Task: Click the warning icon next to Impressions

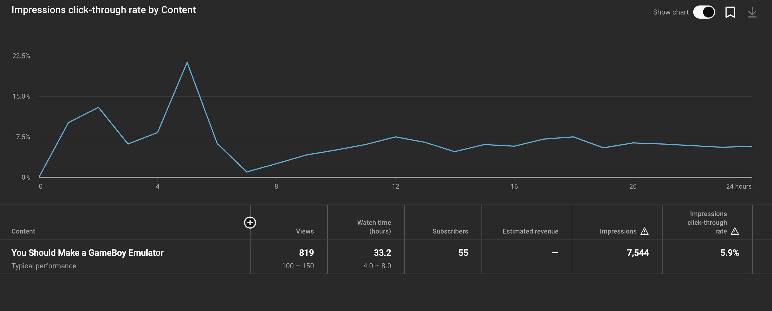Action: pyautogui.click(x=644, y=231)
